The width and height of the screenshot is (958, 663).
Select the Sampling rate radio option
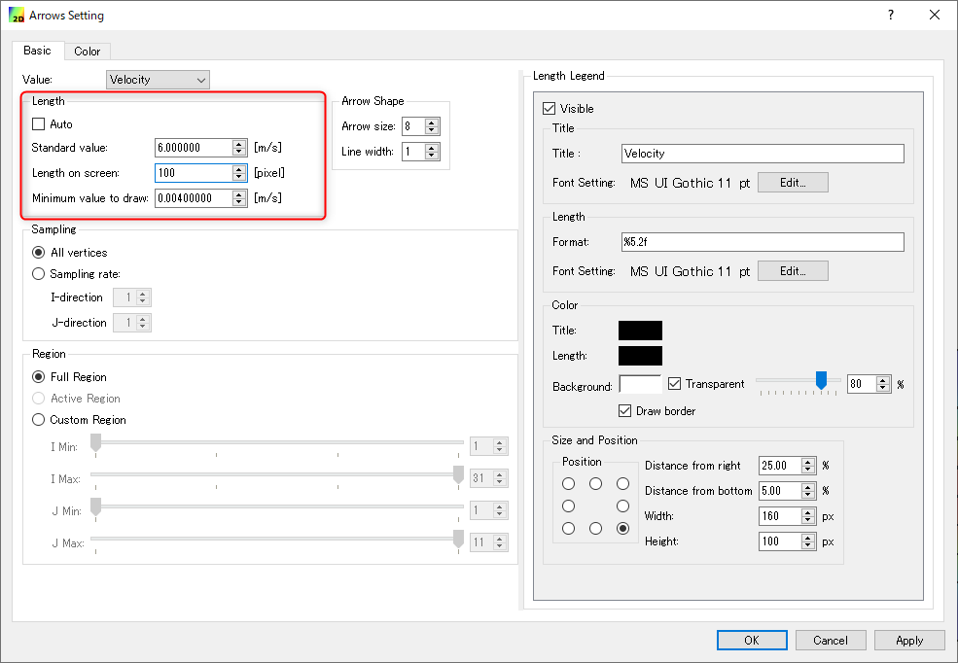coord(39,274)
